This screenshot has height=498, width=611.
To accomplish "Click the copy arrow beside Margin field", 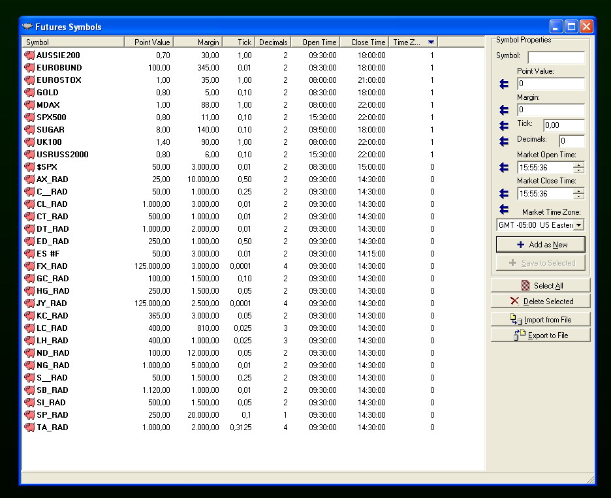I will [504, 110].
